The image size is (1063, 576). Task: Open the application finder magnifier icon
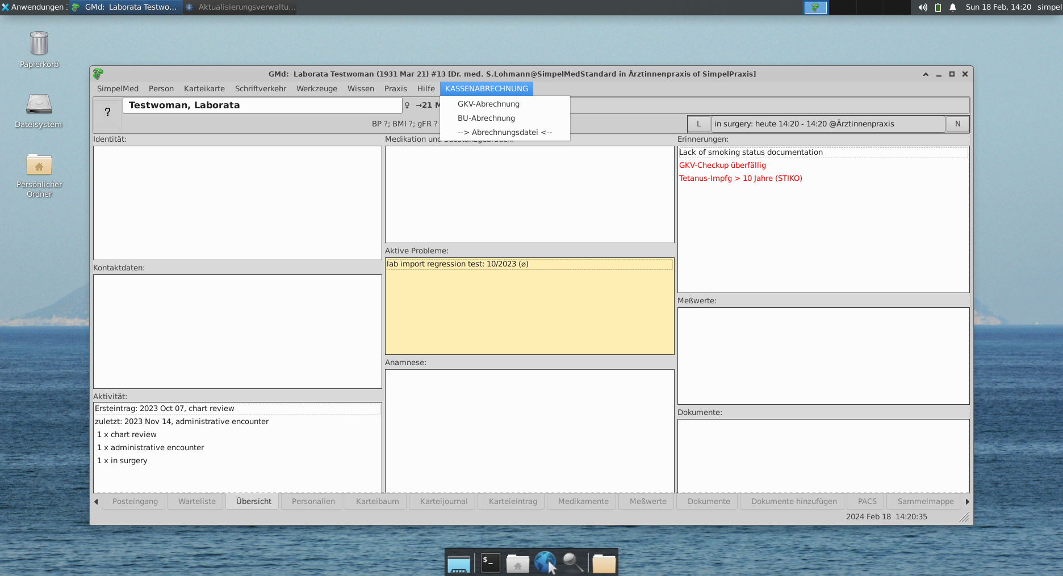(572, 563)
